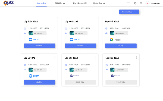Click Vào lớp for Lớp Sinh 12A2
The height and width of the screenshot is (101, 163).
point(121,46)
